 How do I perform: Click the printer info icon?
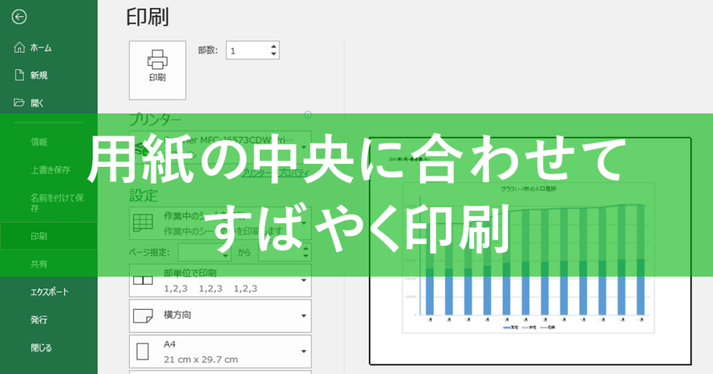pyautogui.click(x=308, y=115)
